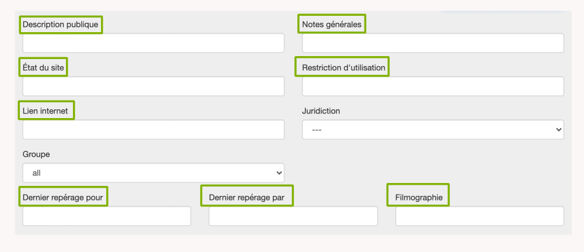This screenshot has width=584, height=252.
Task: Click the "Dernier repérage pour" label
Action: pyautogui.click(x=63, y=198)
